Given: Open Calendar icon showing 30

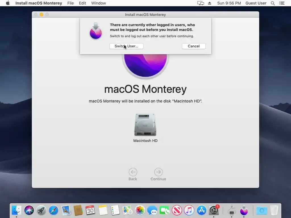Looking at the screenshot, I should pos(90,210).
